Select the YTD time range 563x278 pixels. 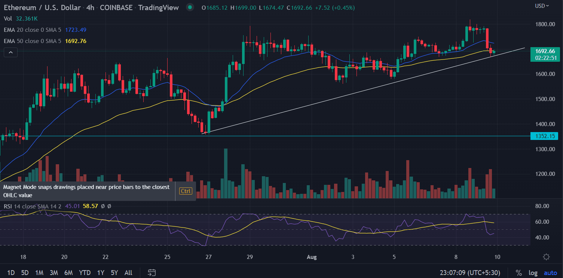pyautogui.click(x=85, y=272)
